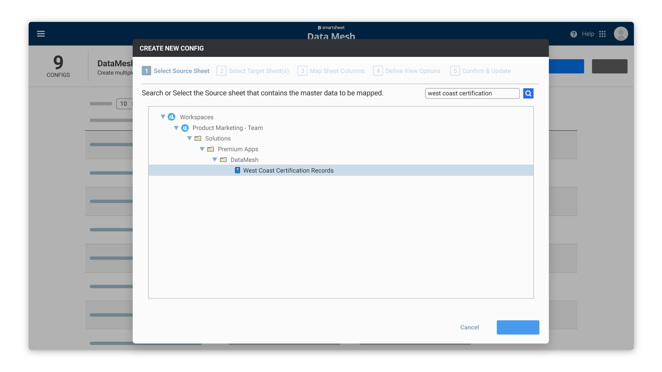Screen dimensions: 662x372
Task: Open the apps grid launcher icon
Action: (x=602, y=34)
